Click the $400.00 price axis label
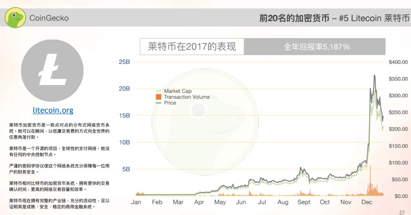The height and width of the screenshot is (215, 411). click(x=398, y=62)
